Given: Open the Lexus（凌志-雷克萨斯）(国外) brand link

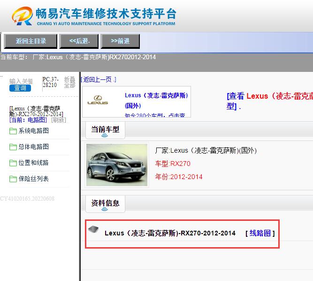Looking at the screenshot, I should tap(156, 101).
